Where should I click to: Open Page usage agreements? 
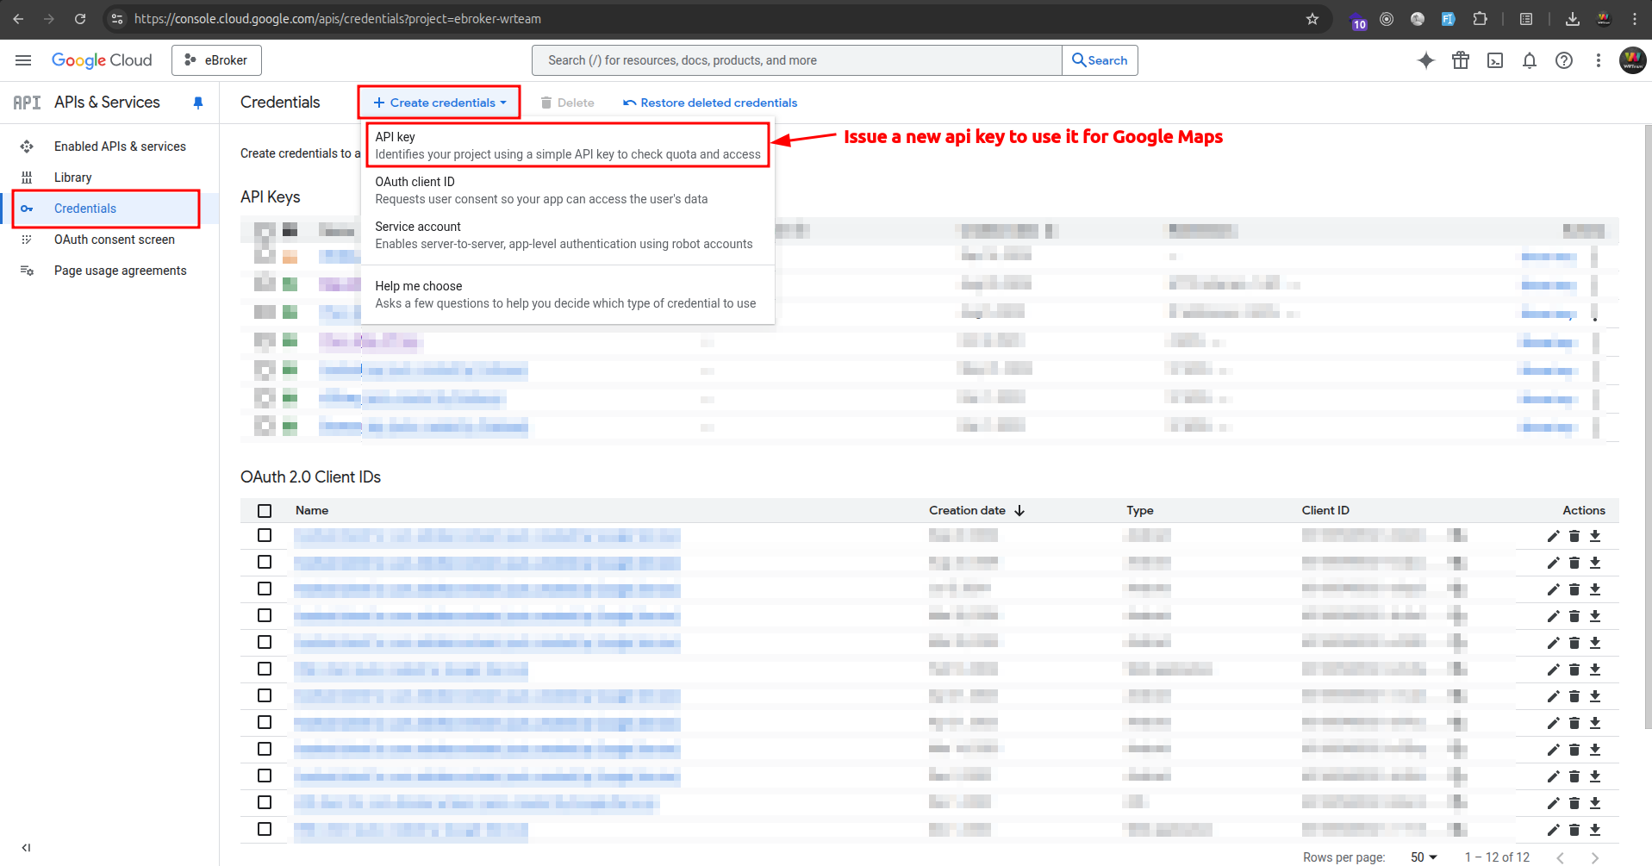[x=120, y=271]
